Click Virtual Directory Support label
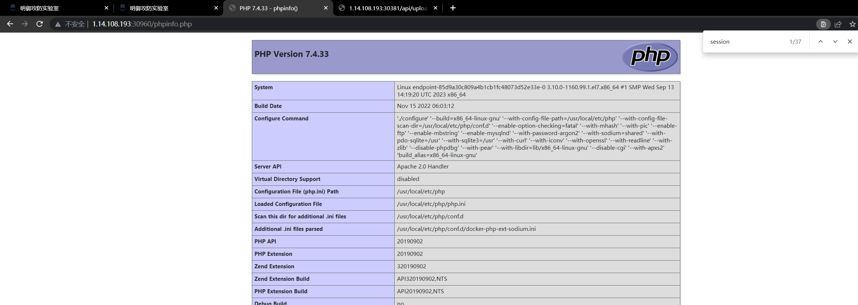858x305 pixels. 287,179
